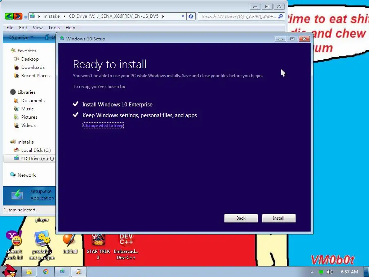Click 'mistake' in the address breadcrumb

pos(52,16)
